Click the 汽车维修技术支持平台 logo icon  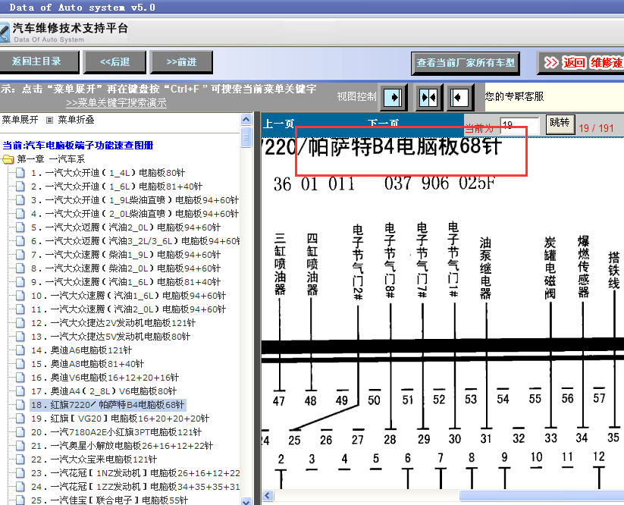point(5,33)
